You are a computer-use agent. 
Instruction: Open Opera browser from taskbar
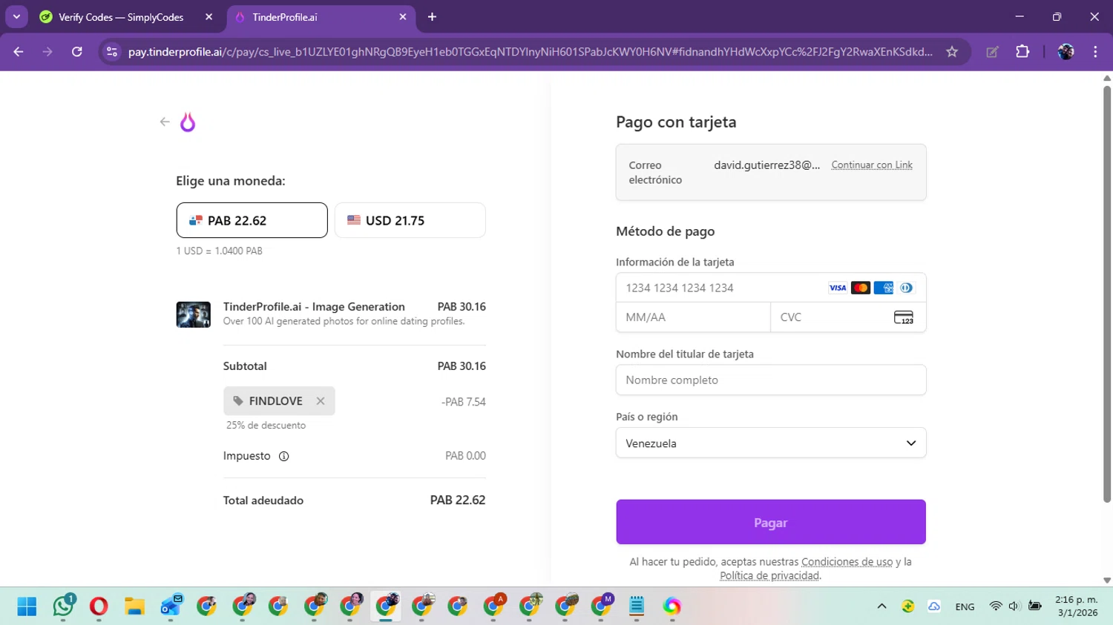[99, 606]
